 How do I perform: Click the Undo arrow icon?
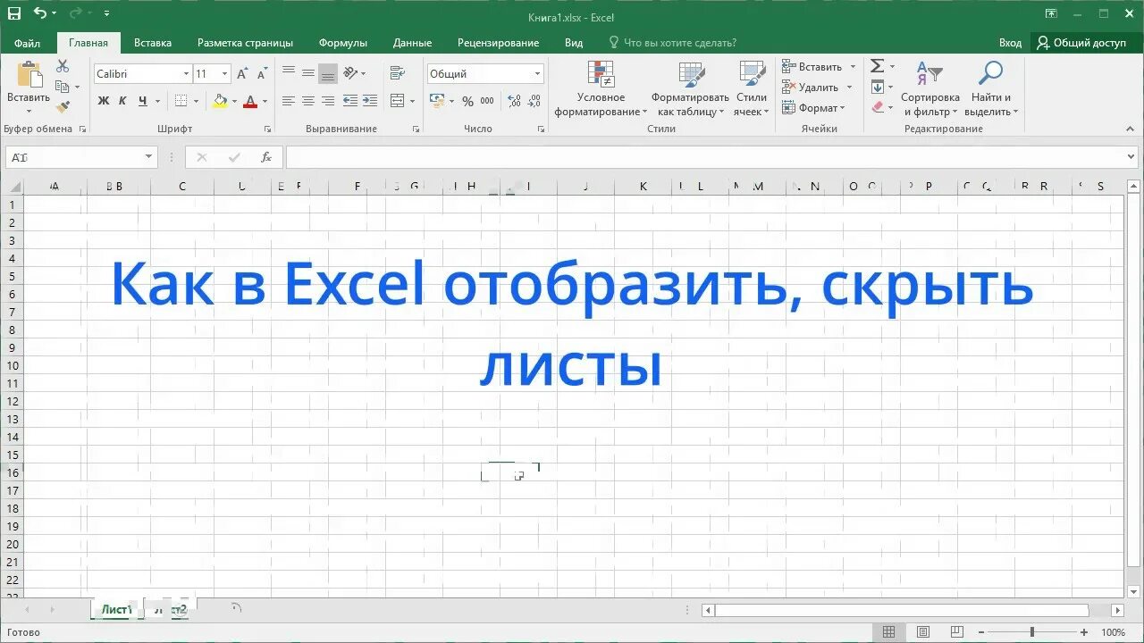tap(39, 13)
